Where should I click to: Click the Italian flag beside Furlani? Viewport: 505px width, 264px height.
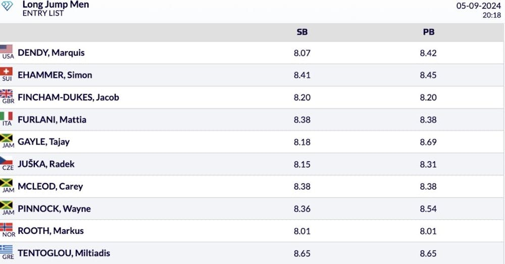tap(7, 116)
